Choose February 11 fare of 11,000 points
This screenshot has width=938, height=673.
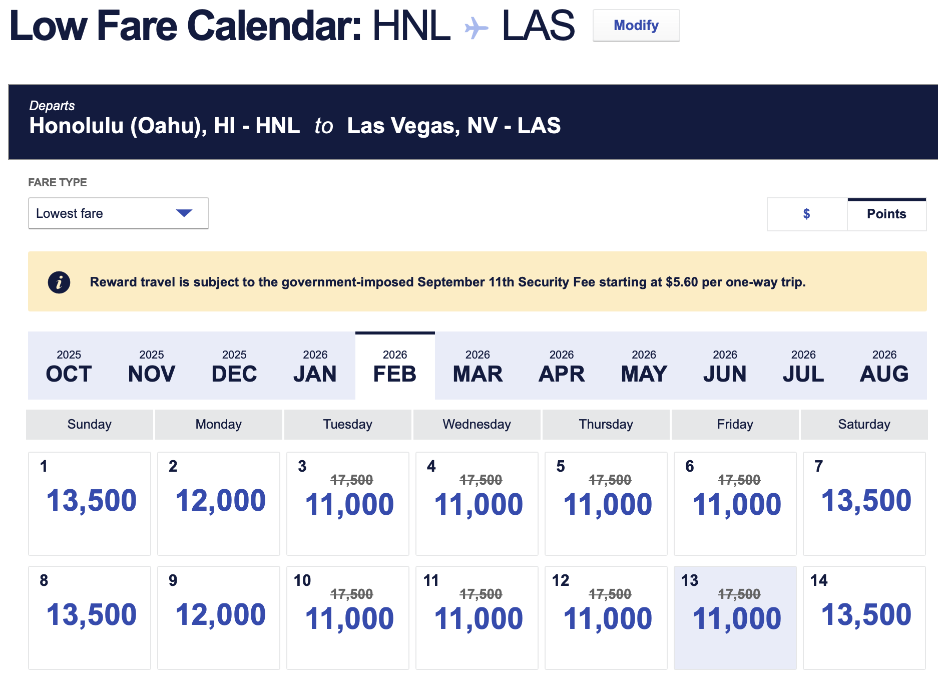[477, 618]
